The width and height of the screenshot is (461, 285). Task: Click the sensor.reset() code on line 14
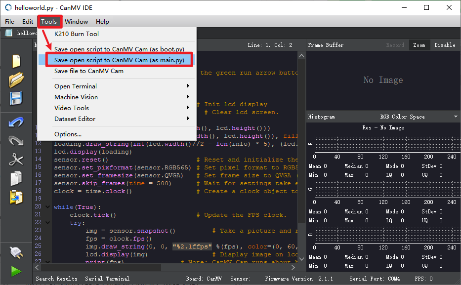pyautogui.click(x=81, y=160)
